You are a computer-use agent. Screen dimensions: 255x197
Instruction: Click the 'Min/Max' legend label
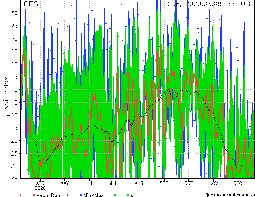tap(93, 195)
